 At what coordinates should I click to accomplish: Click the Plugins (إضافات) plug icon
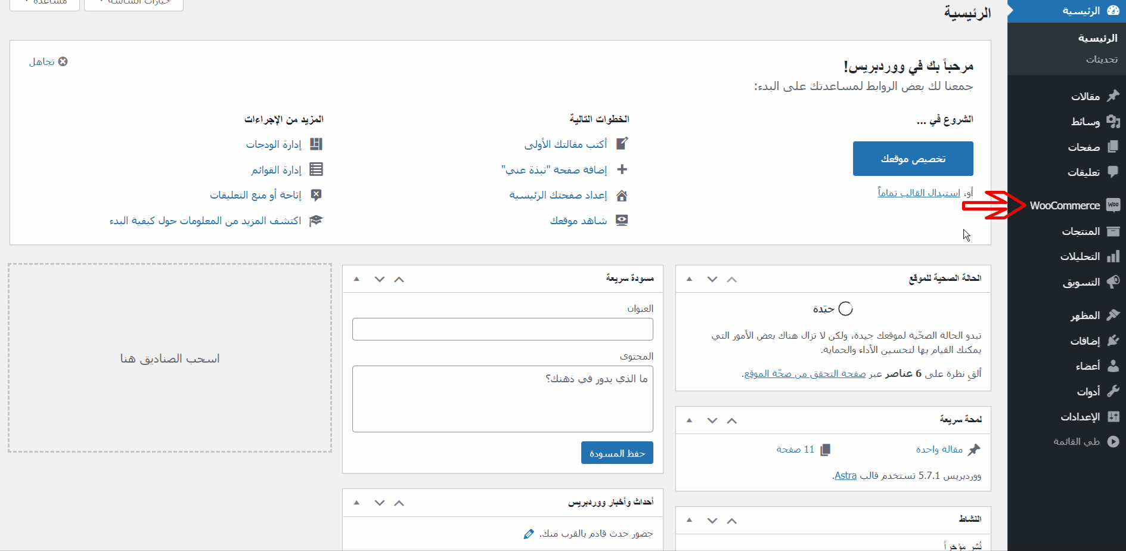click(1112, 340)
